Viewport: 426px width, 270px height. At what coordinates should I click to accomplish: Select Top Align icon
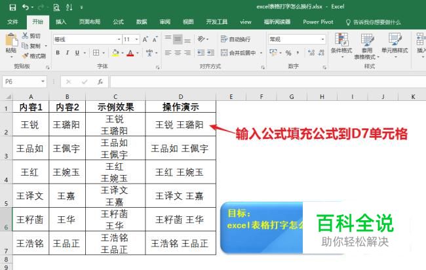click(x=168, y=39)
